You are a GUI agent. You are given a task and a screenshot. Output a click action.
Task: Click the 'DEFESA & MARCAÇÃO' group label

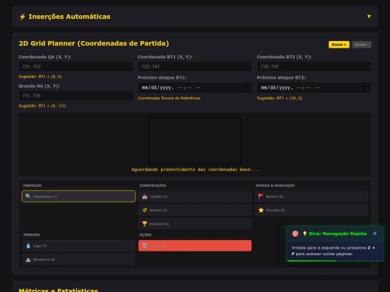(275, 185)
